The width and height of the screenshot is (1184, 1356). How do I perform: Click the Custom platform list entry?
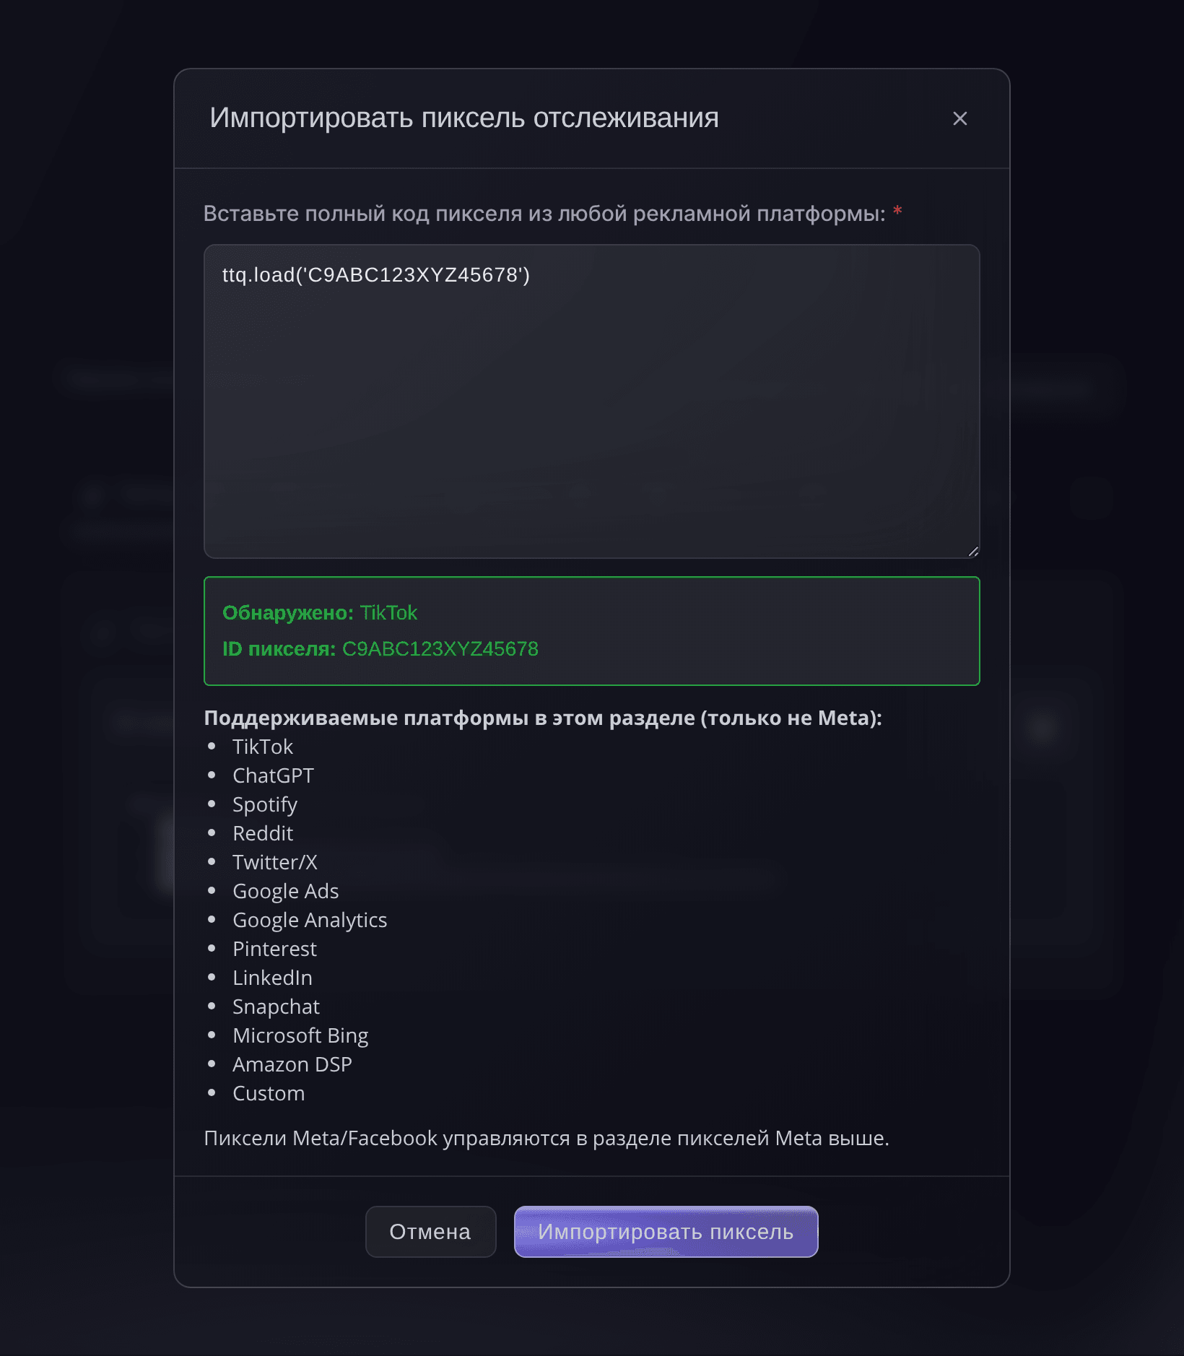coord(269,1093)
